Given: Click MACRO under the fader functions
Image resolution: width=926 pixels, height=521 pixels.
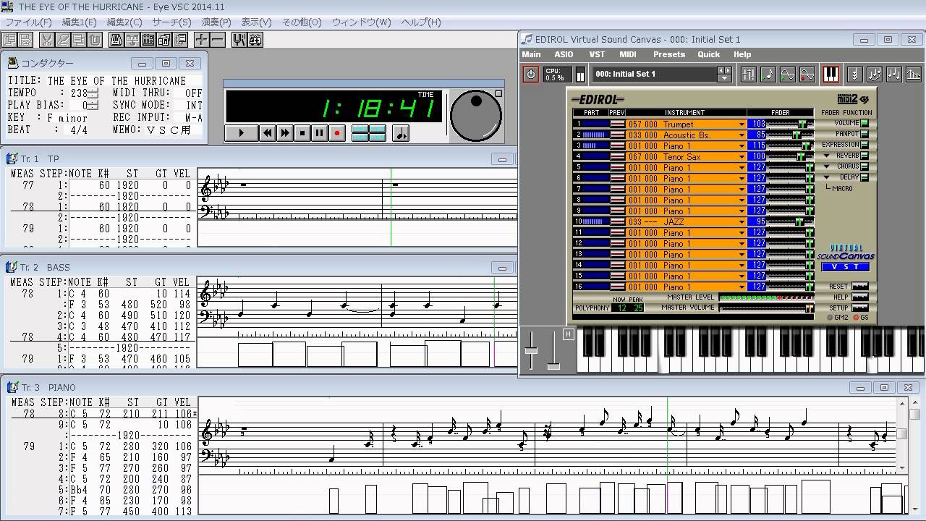Looking at the screenshot, I should [842, 188].
